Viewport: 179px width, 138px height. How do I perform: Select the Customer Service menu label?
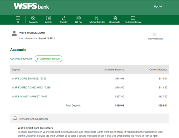(x=133, y=22)
